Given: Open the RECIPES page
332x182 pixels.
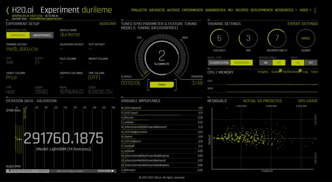Looking at the screenshot, I should click(x=242, y=10).
